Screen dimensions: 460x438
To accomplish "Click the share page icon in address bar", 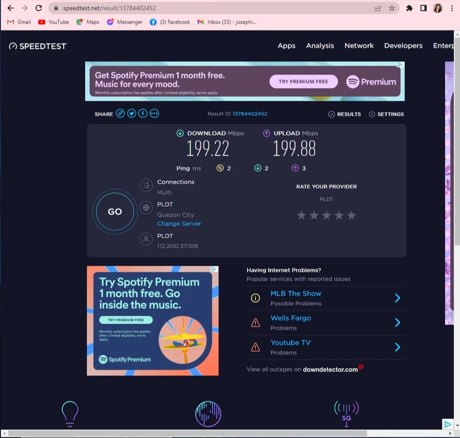I will click(x=378, y=8).
